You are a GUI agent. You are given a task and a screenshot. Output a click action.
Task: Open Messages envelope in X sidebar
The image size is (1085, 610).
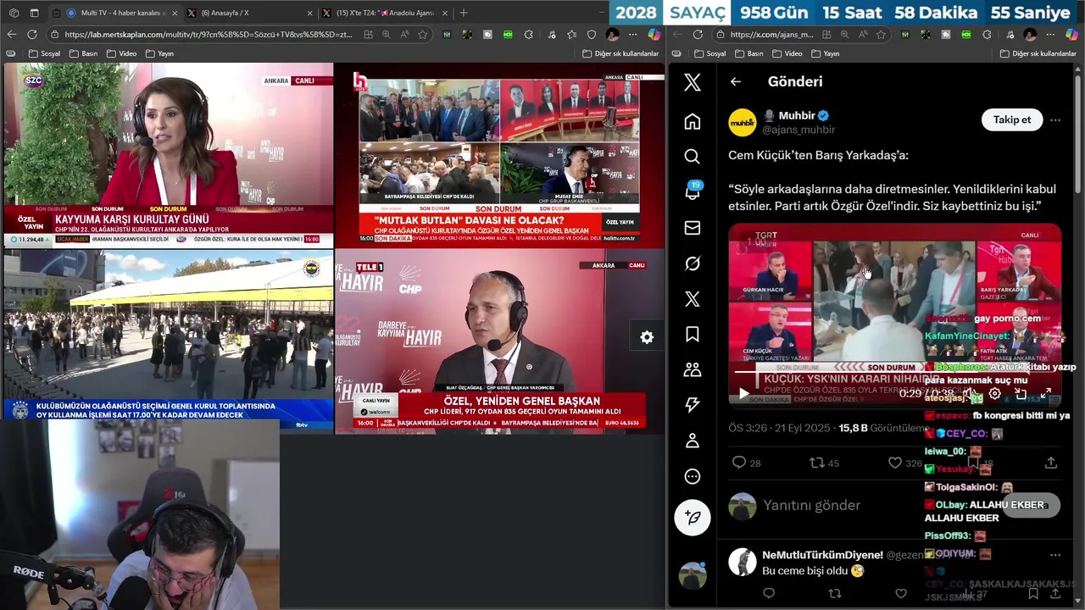[693, 228]
